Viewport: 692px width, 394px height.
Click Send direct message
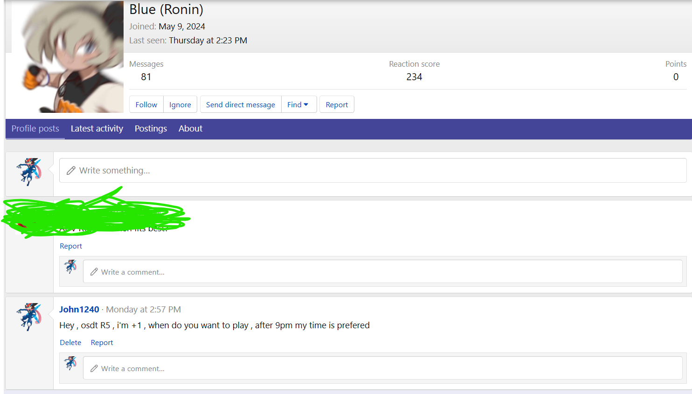tap(241, 104)
